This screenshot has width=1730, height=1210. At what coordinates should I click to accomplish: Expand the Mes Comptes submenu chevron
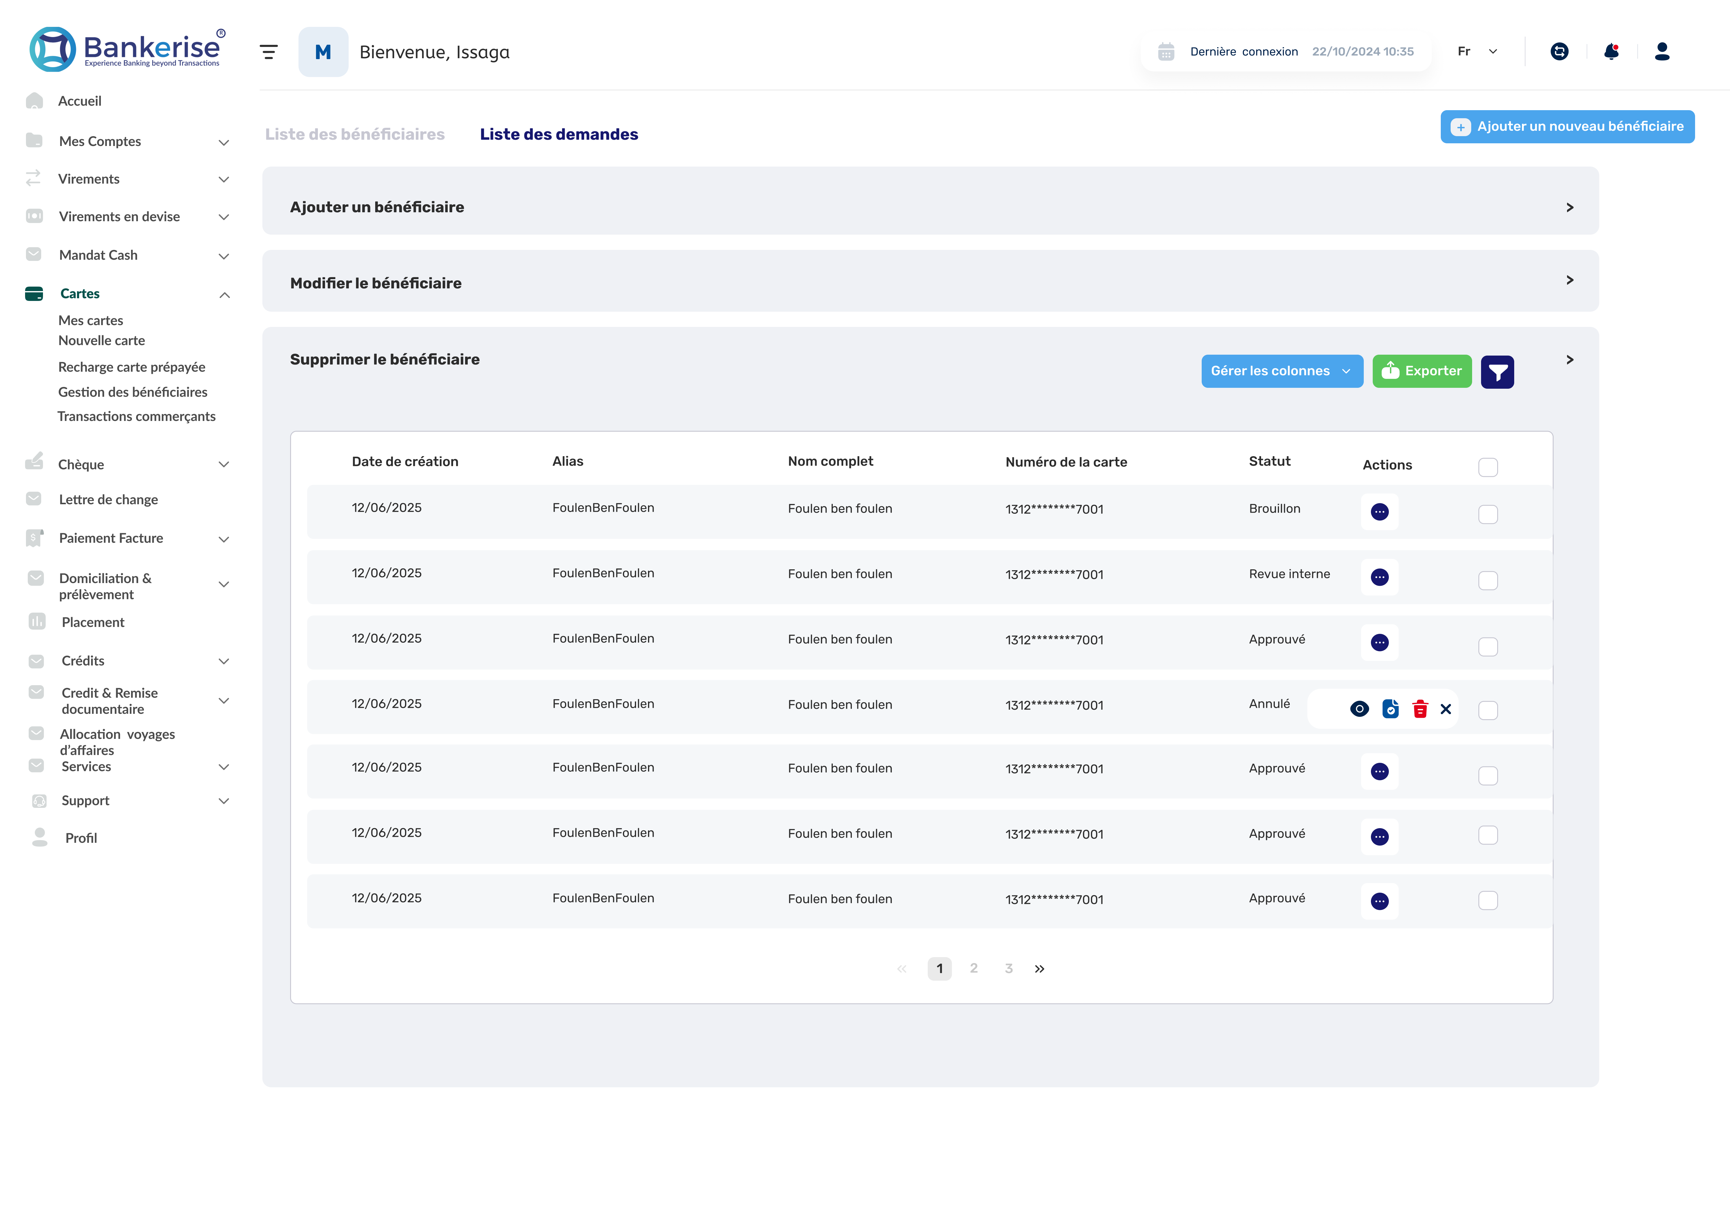click(224, 142)
